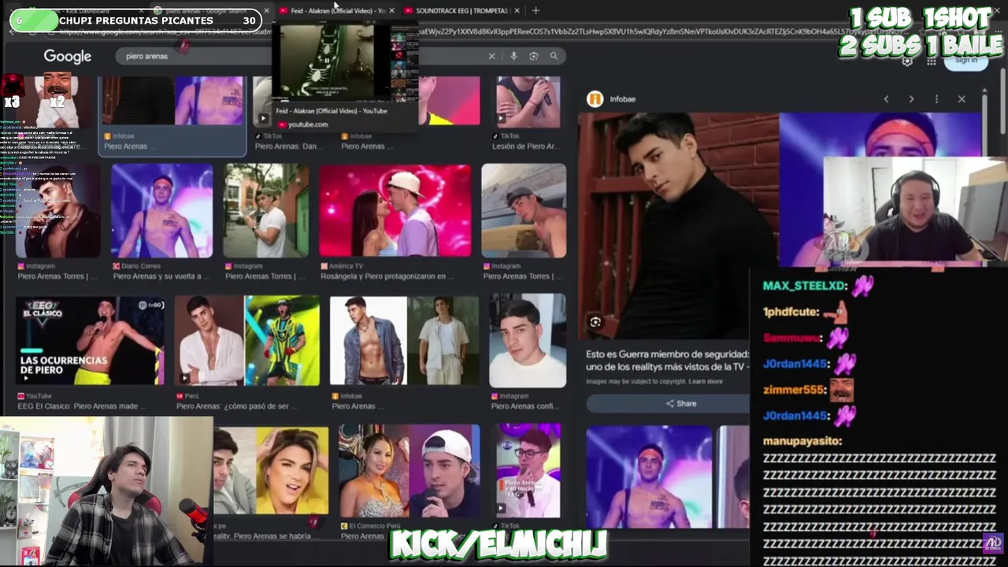
Task: Open three-dot options in preview panel
Action: (x=936, y=99)
